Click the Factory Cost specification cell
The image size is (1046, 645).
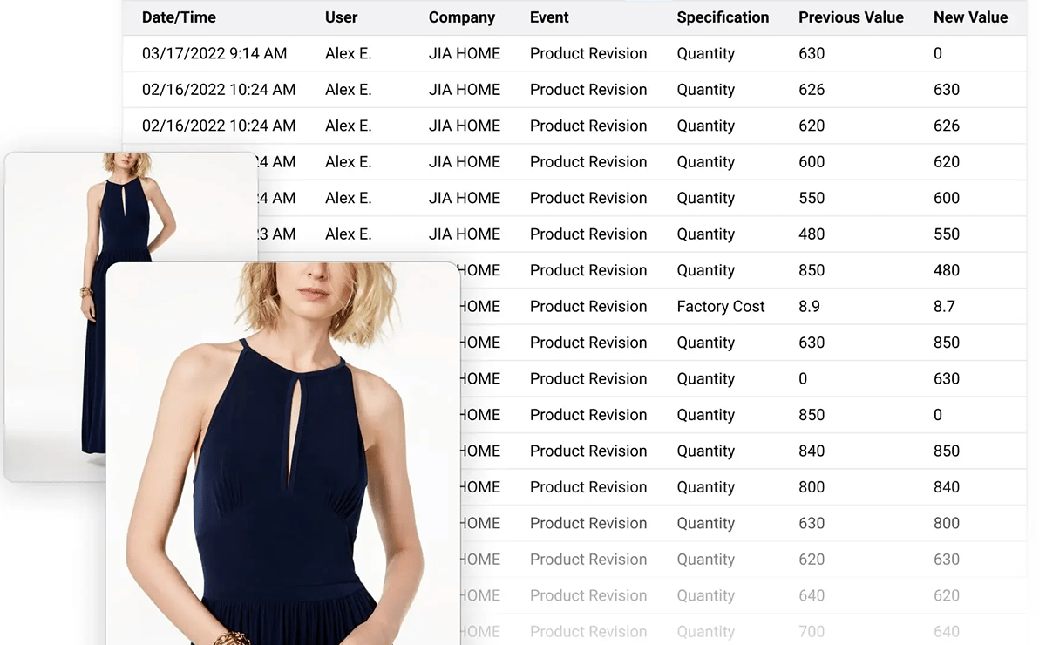[x=721, y=307]
